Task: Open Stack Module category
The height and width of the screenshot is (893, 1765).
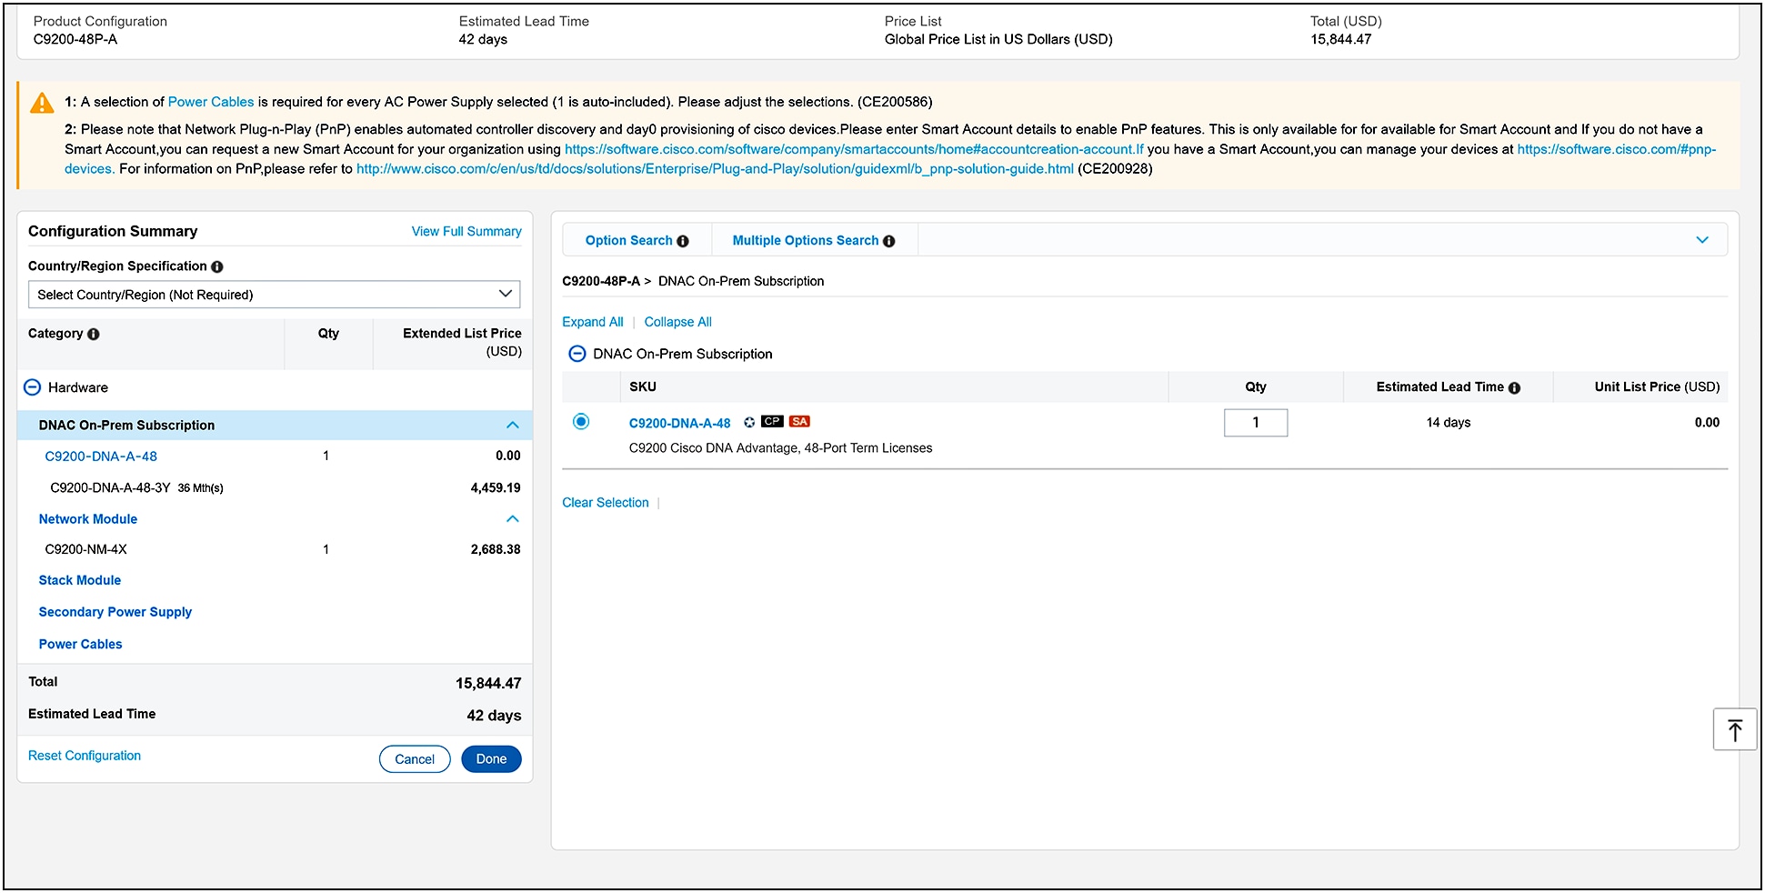Action: 80,580
